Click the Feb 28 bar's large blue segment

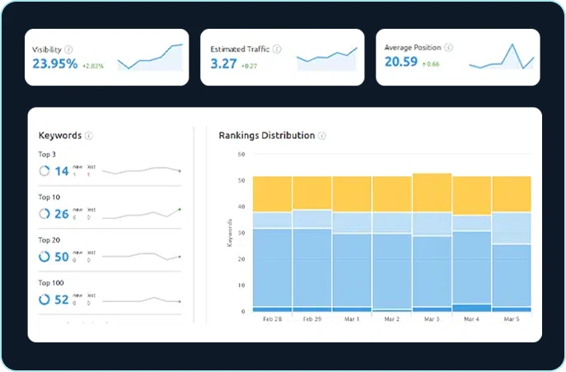click(x=272, y=267)
